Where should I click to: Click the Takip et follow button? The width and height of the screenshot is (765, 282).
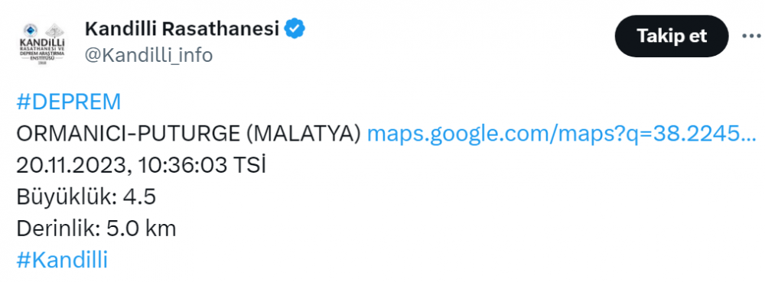672,36
